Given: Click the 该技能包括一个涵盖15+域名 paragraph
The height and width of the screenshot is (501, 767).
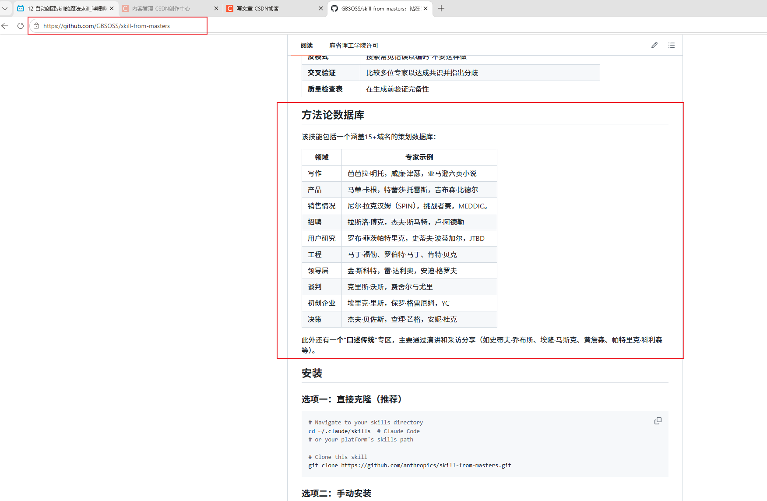Looking at the screenshot, I should [x=369, y=137].
